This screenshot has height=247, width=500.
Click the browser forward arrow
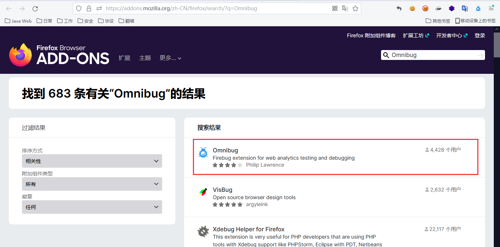(22, 8)
